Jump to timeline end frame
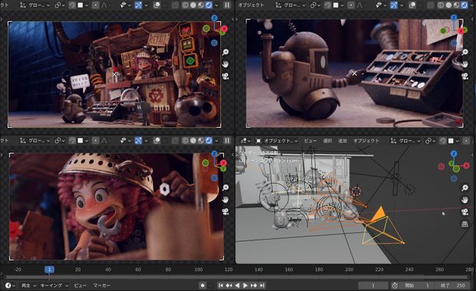476x291 pixels. pos(262,285)
